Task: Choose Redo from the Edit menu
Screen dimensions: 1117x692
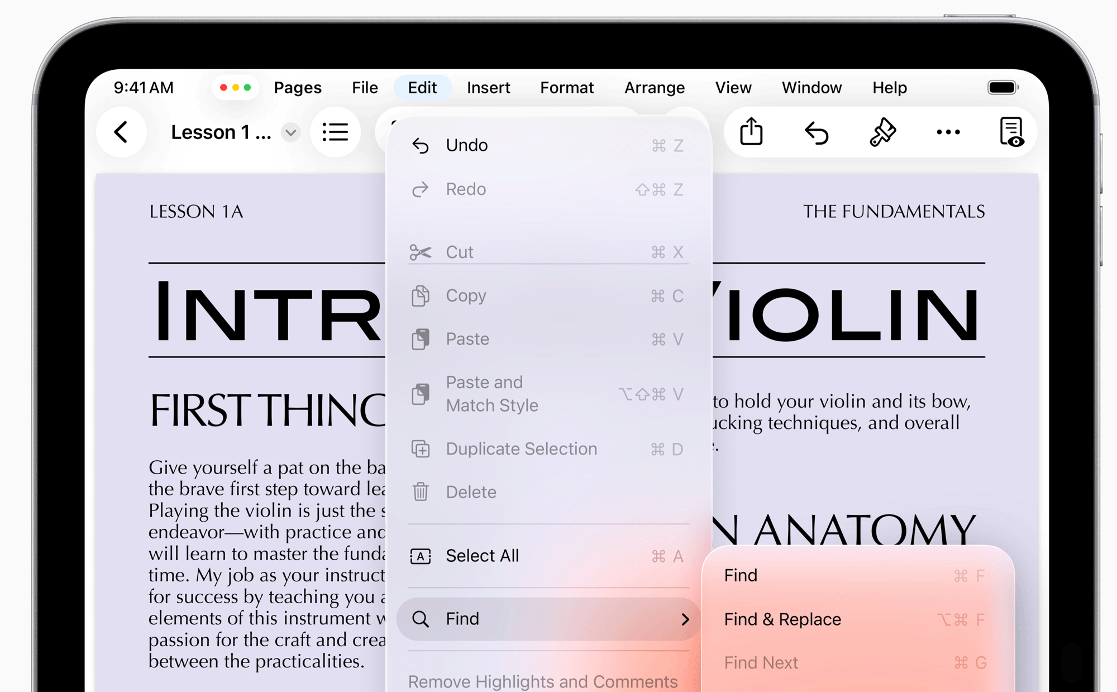Action: (548, 190)
